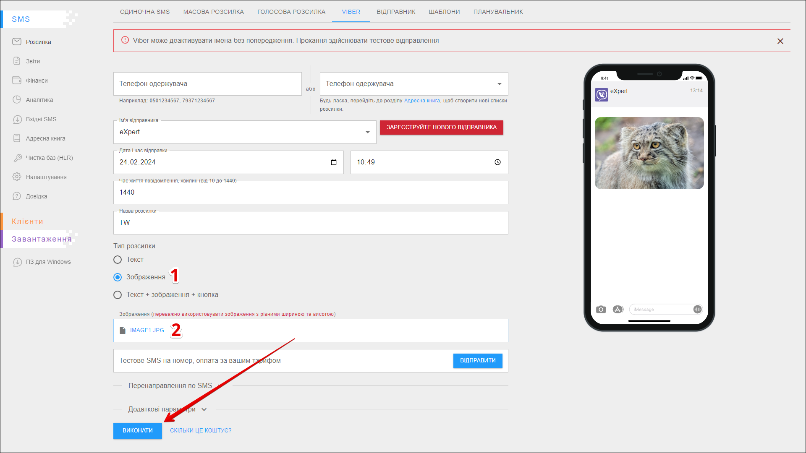Open the eXpert sender name dropdown
Viewport: 806px width, 453px height.
[x=367, y=132]
